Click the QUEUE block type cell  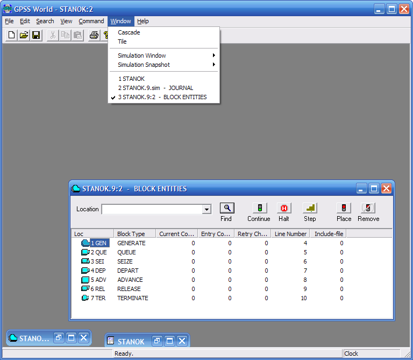(x=127, y=252)
